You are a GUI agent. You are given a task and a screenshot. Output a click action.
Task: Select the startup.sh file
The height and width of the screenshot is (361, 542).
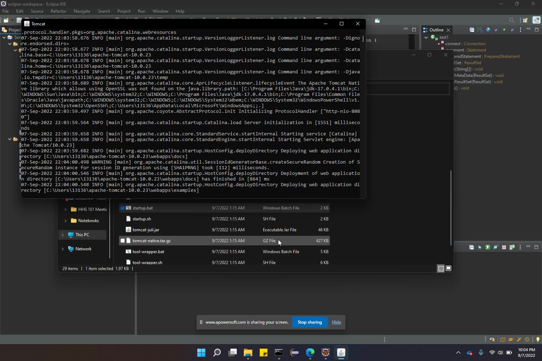[224, 219]
